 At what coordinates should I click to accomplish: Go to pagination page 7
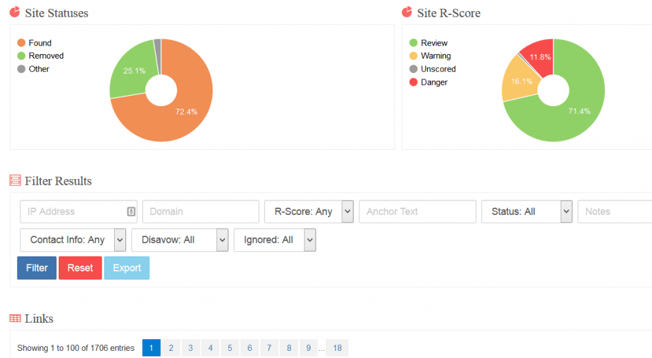269,348
